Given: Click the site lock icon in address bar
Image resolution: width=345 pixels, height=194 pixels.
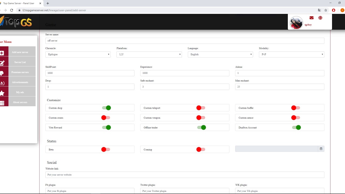Looking at the screenshot, I should pyautogui.click(x=19, y=10).
